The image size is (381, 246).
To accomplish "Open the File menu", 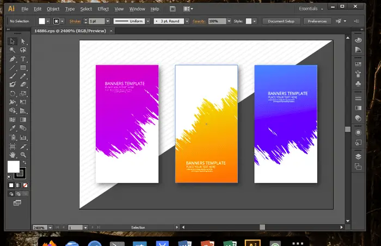I will (x=25, y=9).
